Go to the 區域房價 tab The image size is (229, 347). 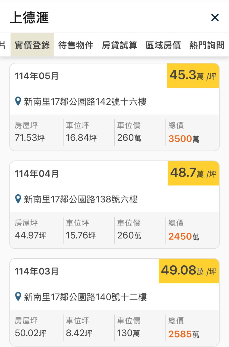(163, 45)
